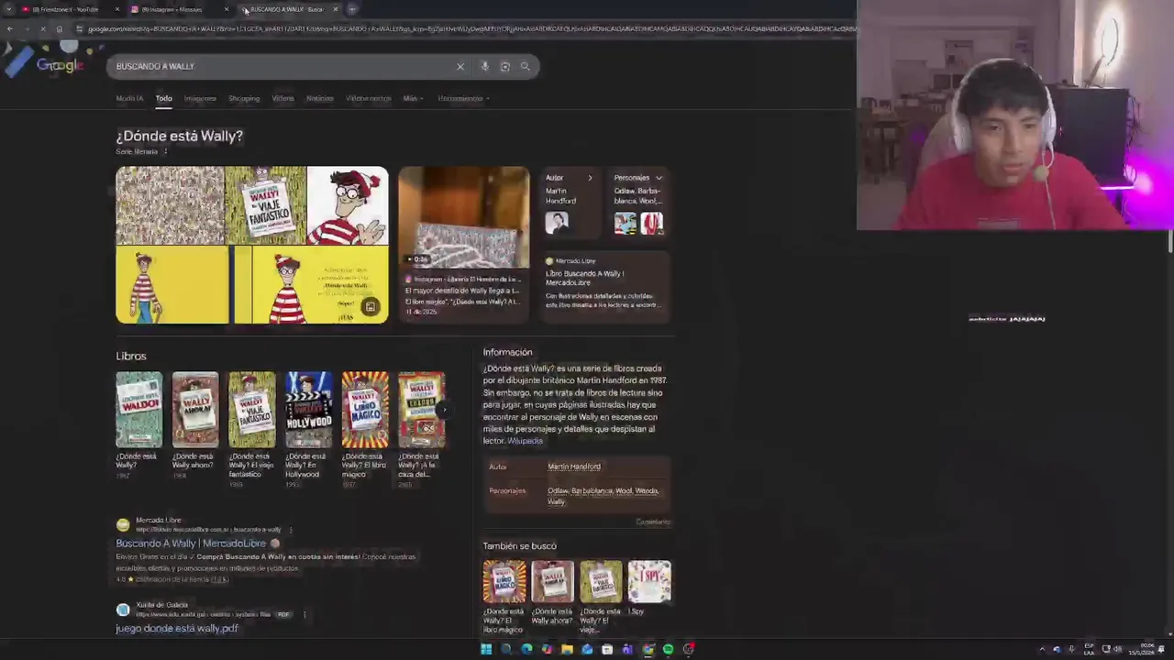Image resolution: width=1174 pixels, height=660 pixels.
Task: Open El libro mágico in También se buscó
Action: (504, 581)
